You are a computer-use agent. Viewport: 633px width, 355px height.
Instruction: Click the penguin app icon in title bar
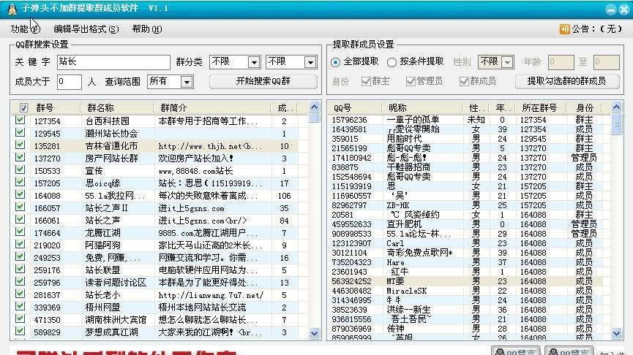(x=12, y=9)
